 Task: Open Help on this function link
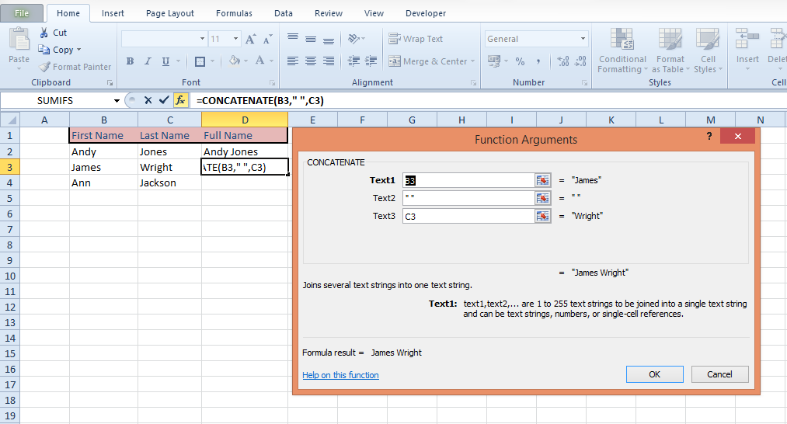pos(340,375)
